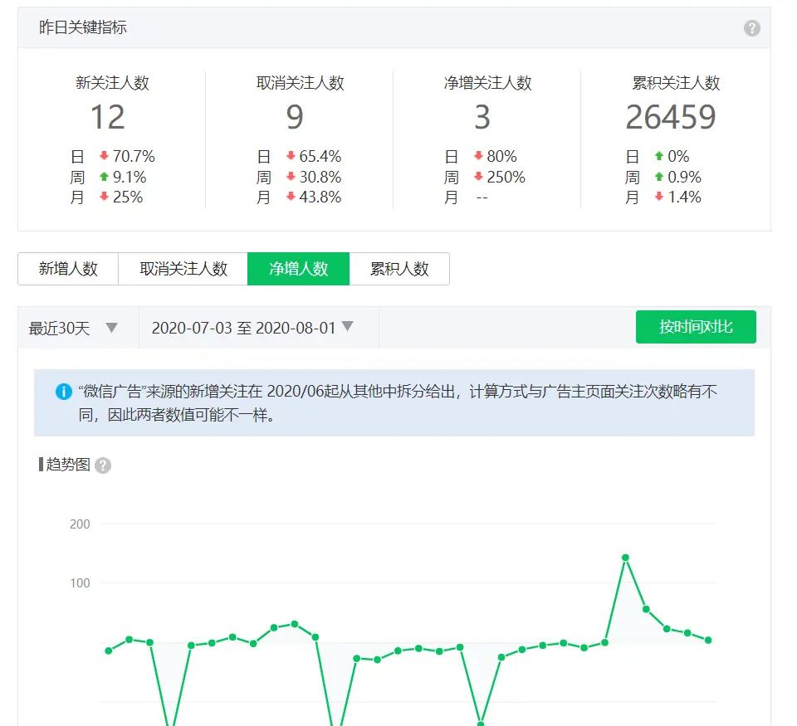Click the 1.4% monthly change value

pyautogui.click(x=684, y=197)
